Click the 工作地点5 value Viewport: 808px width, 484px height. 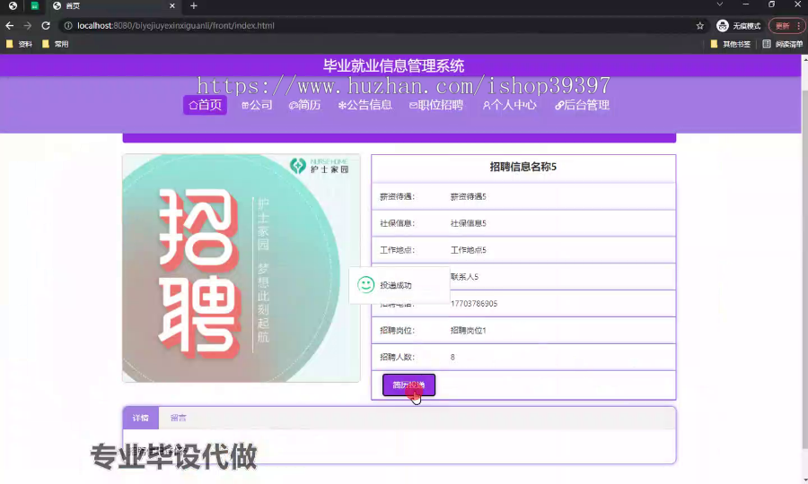click(x=469, y=250)
